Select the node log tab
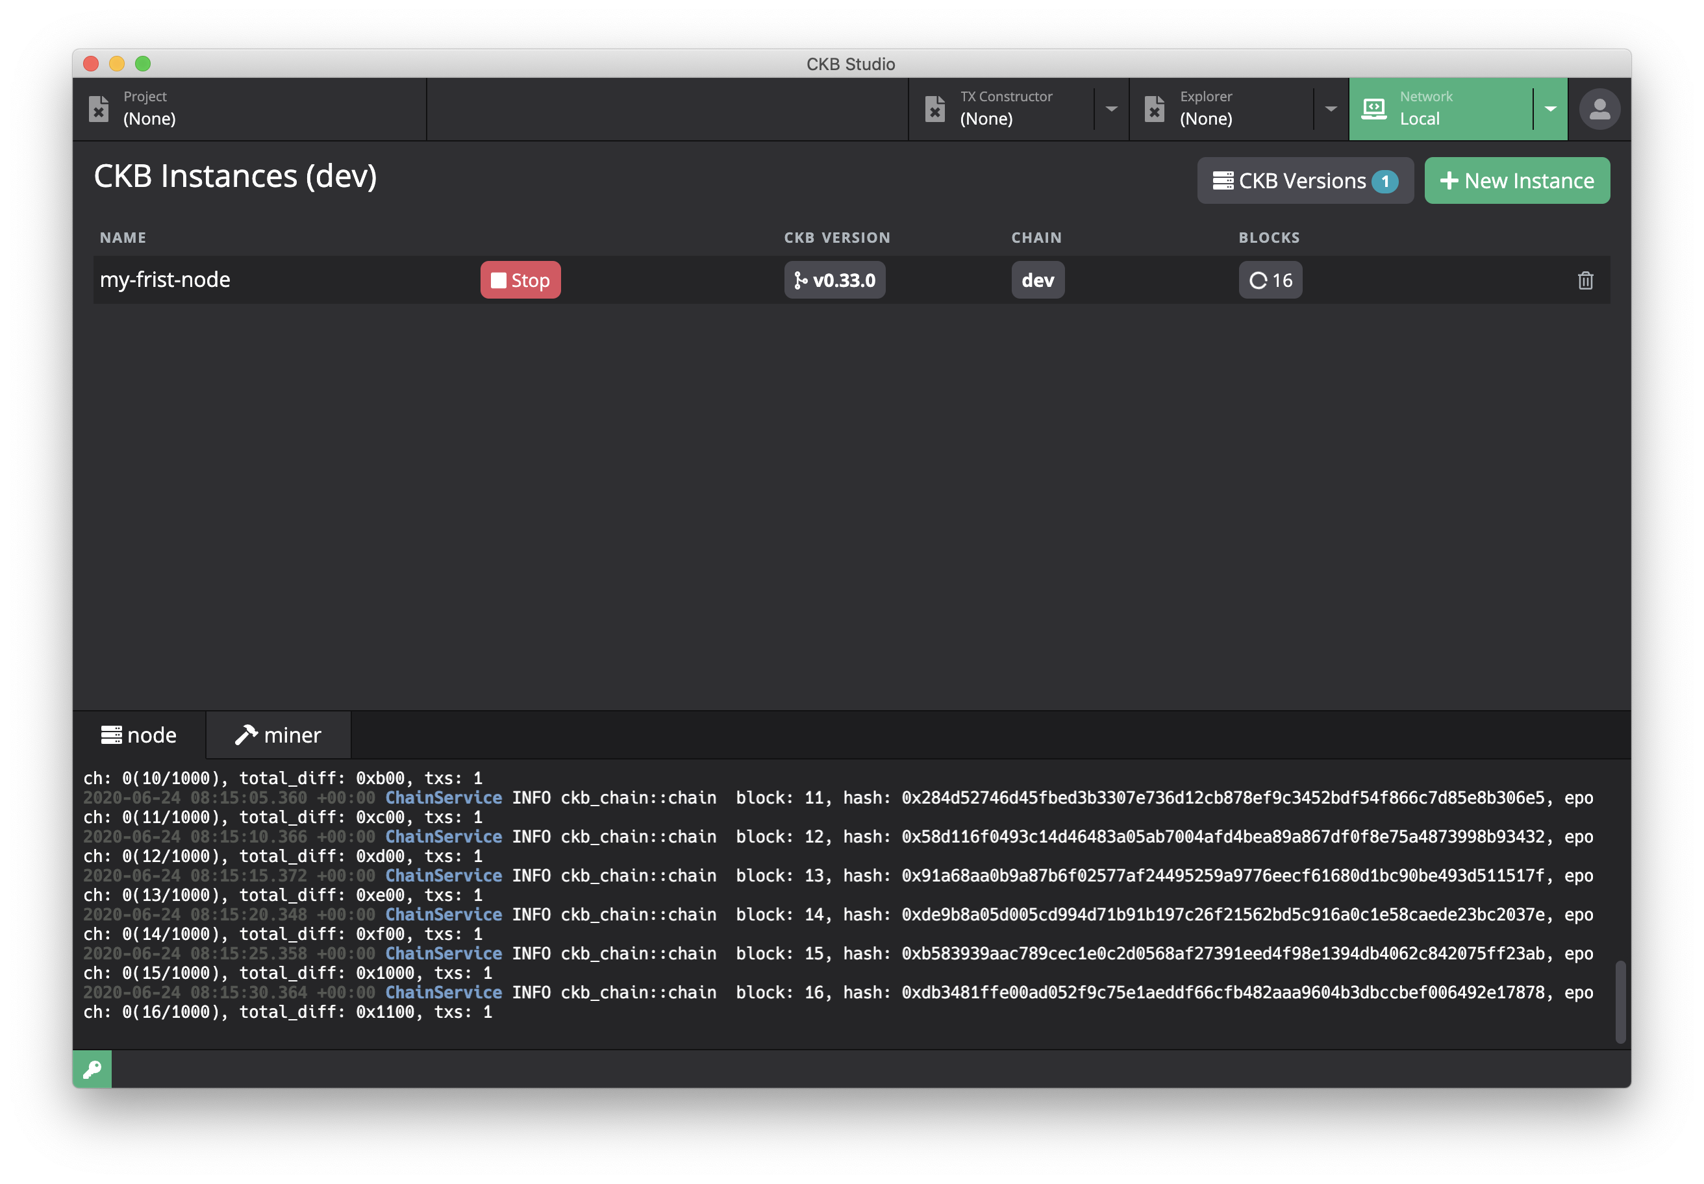 pos(139,735)
